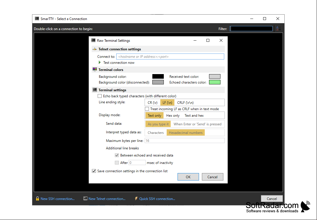This screenshot has height=220, width=317.
Task: Open the Background color swatch
Action: pyautogui.click(x=158, y=76)
